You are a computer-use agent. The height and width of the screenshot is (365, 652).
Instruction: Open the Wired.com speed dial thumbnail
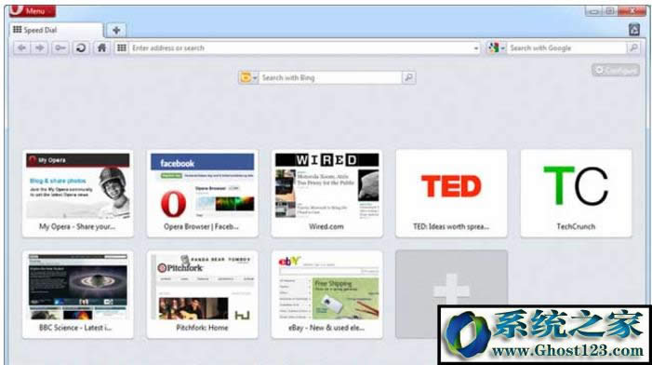point(326,194)
